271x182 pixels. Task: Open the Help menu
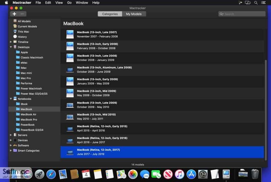click(x=96, y=3)
